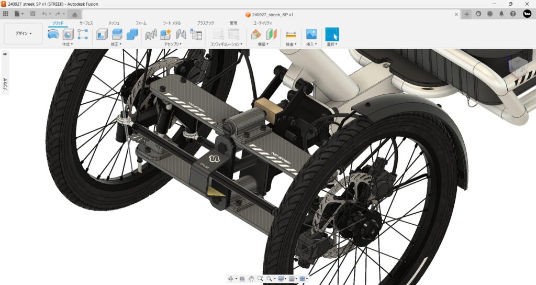Select the Configure tool icon
Viewport: 536px width, 285px height.
click(218, 34)
